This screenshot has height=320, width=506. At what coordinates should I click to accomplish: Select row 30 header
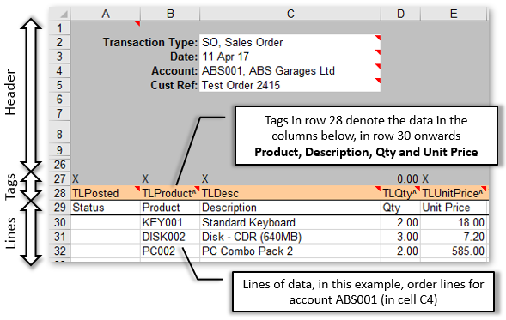59,222
